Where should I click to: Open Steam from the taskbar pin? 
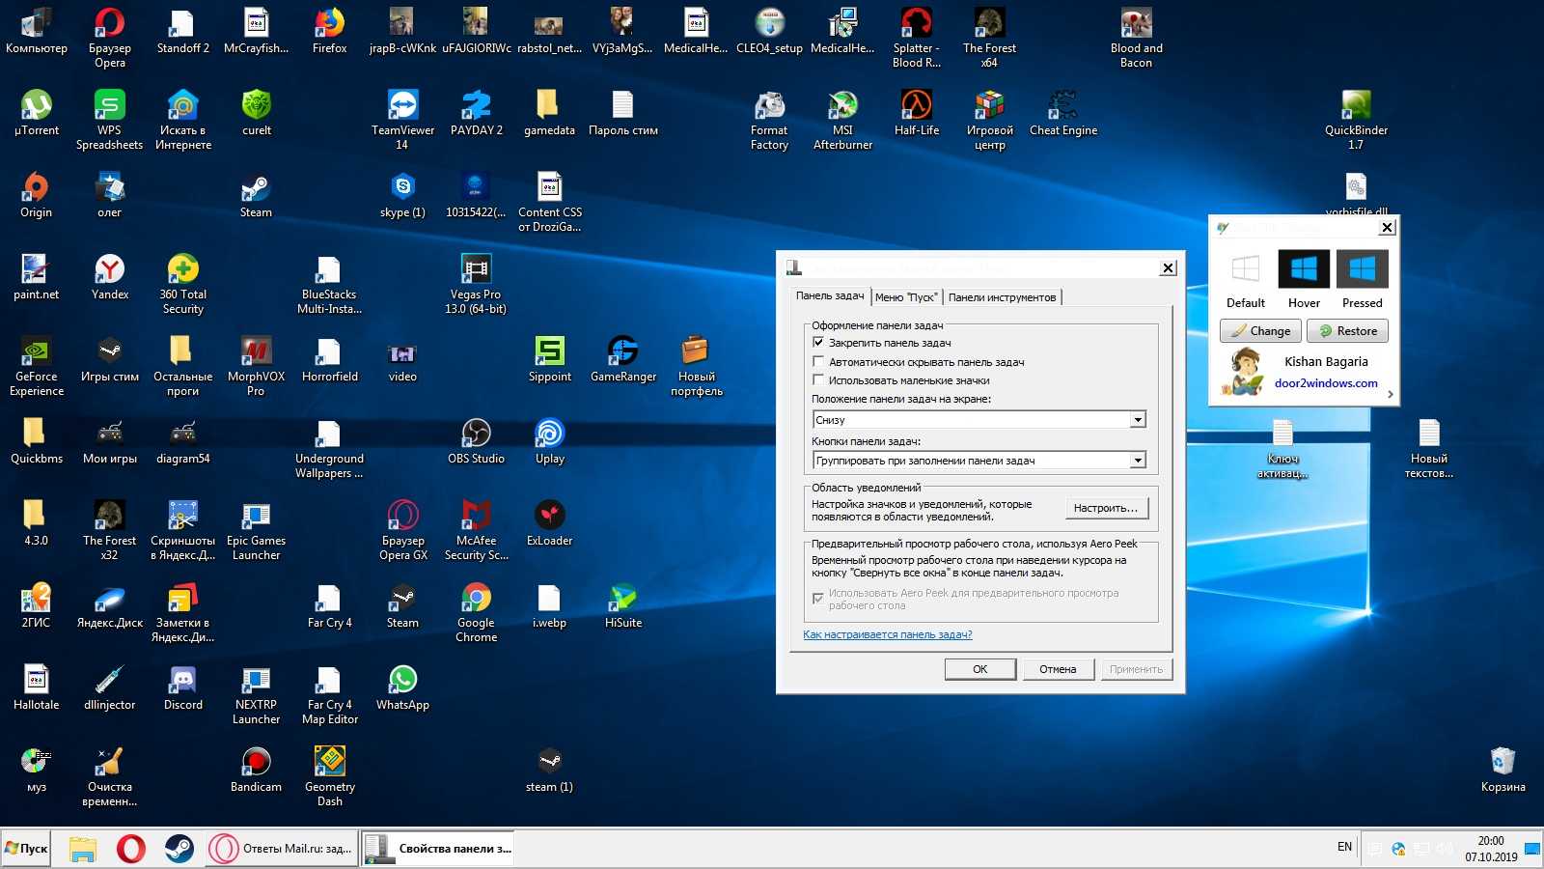pyautogui.click(x=179, y=849)
